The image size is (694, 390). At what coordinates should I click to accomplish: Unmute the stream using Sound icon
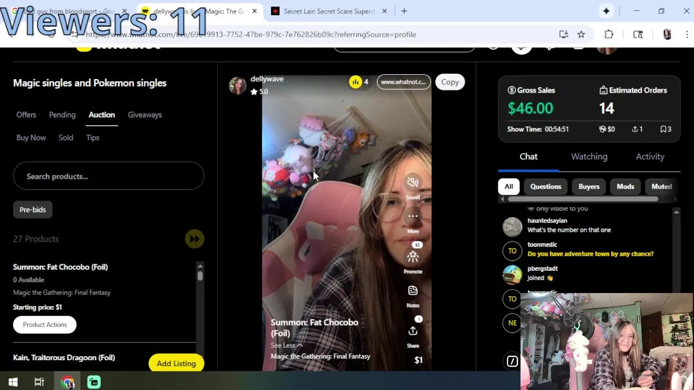(413, 182)
